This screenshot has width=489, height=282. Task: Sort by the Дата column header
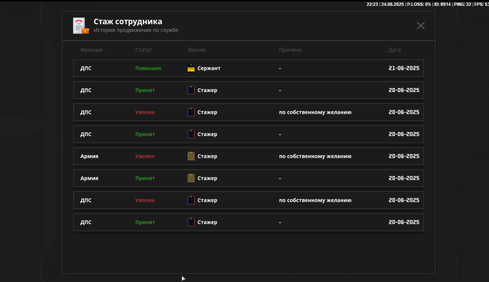click(394, 50)
